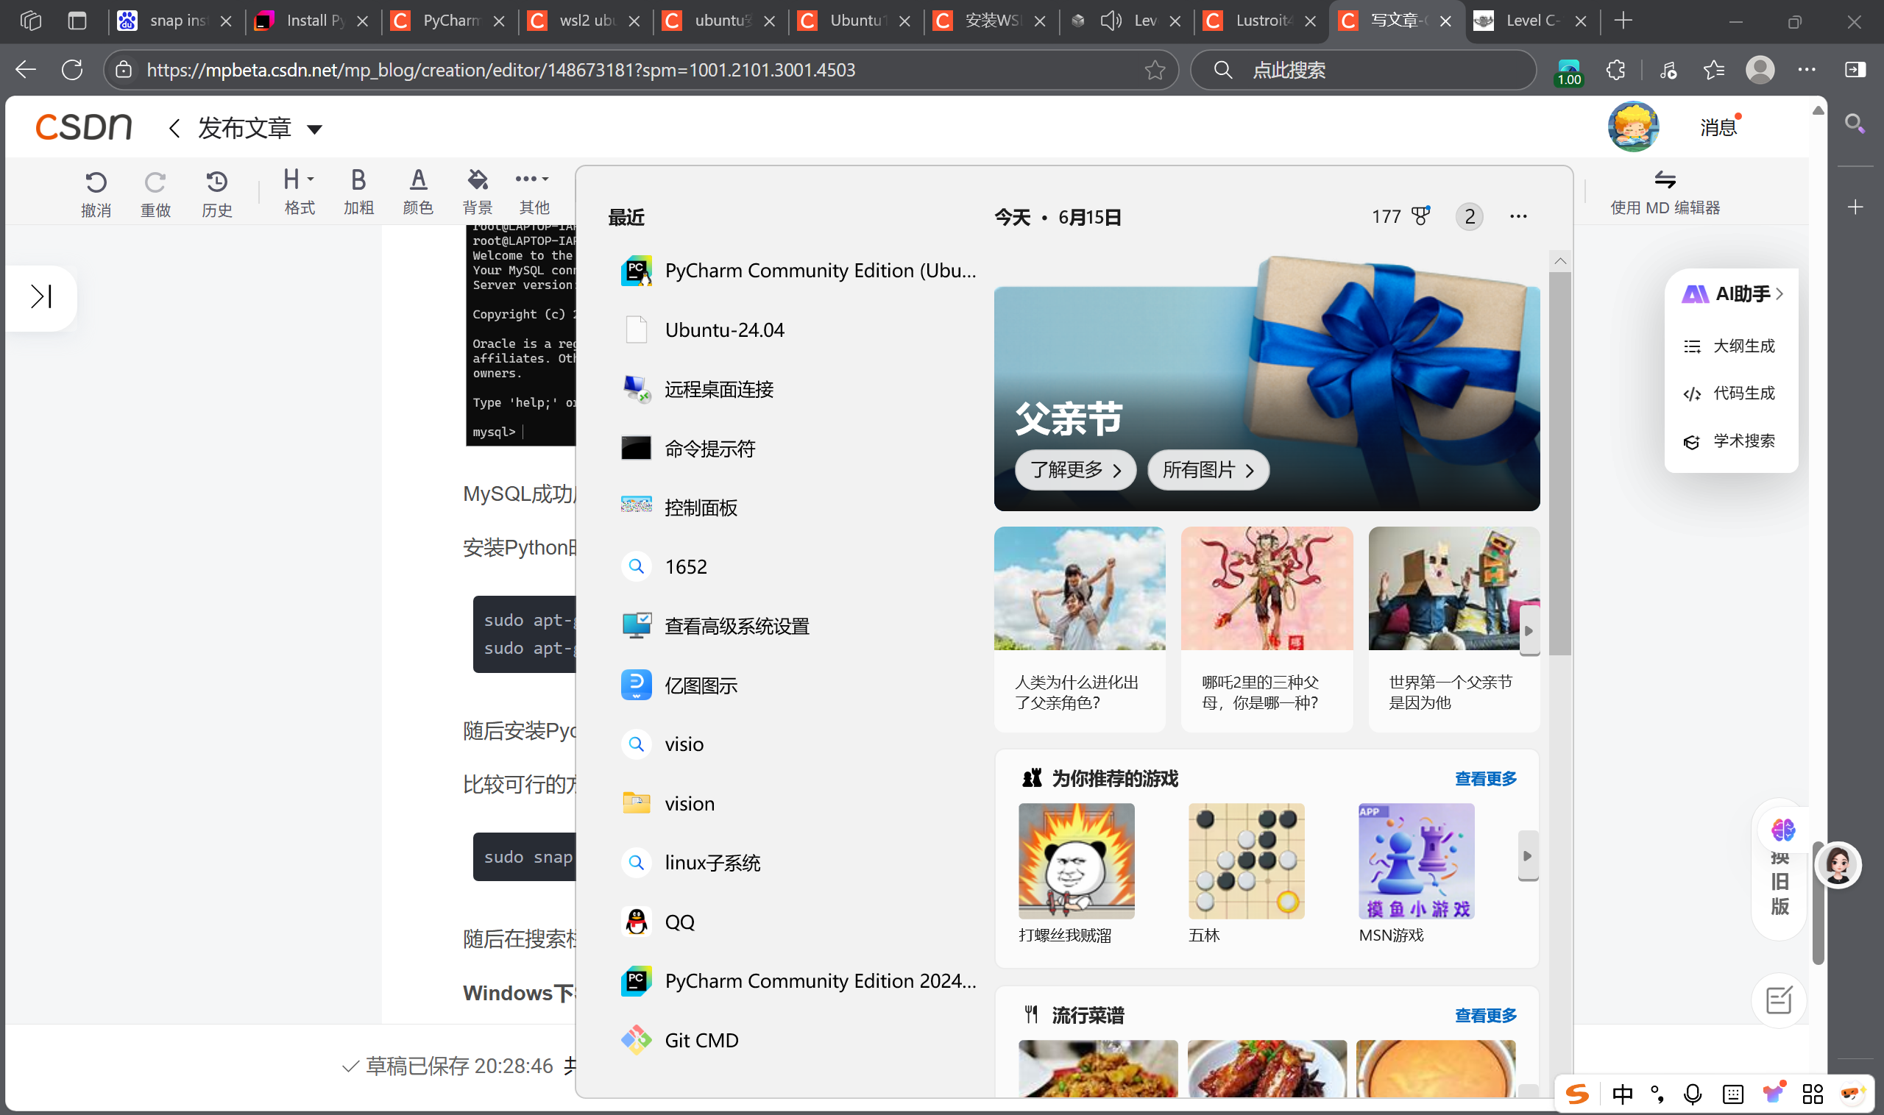Launch QQ from the recent list
Viewport: 1884px width, 1115px height.
pos(679,922)
